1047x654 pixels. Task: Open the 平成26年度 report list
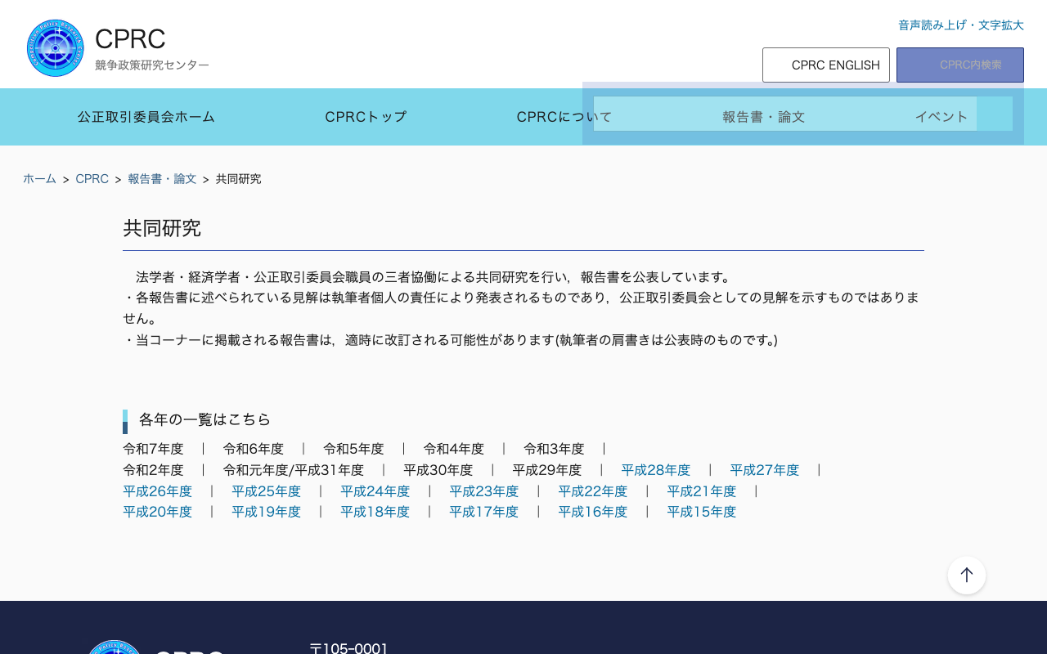tap(158, 491)
